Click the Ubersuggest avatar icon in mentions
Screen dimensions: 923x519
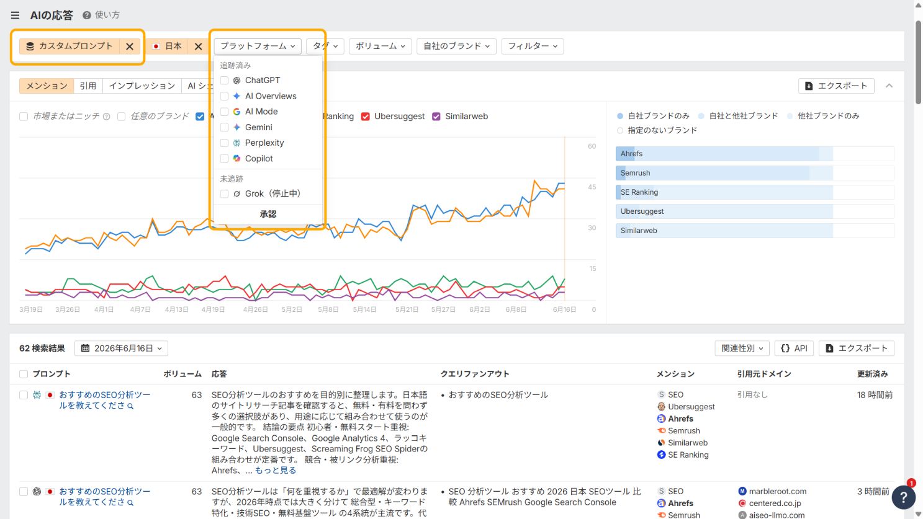(662, 407)
